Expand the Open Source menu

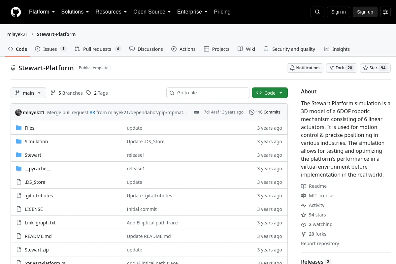[x=152, y=12]
